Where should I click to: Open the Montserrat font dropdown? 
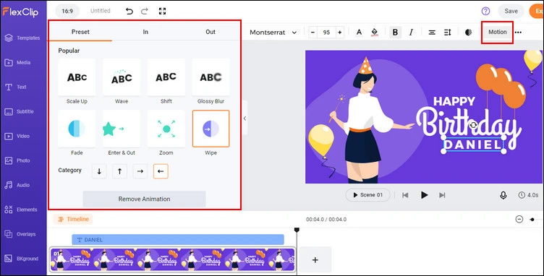coord(273,33)
